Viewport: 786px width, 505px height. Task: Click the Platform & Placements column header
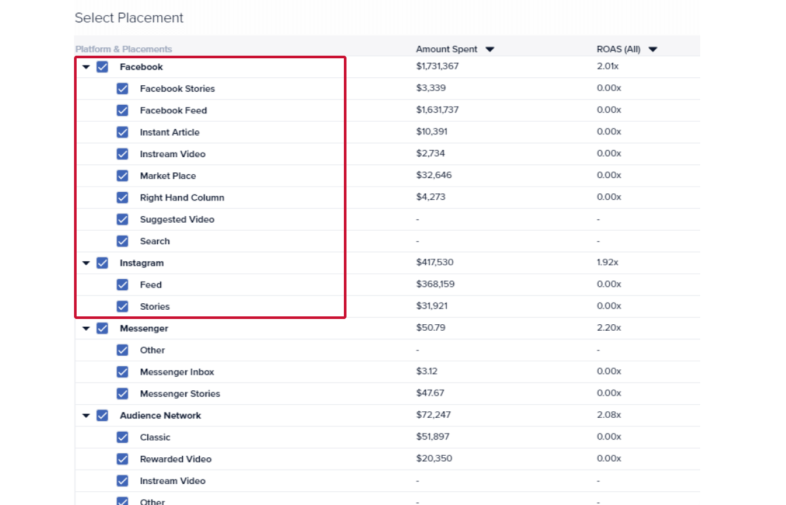124,49
